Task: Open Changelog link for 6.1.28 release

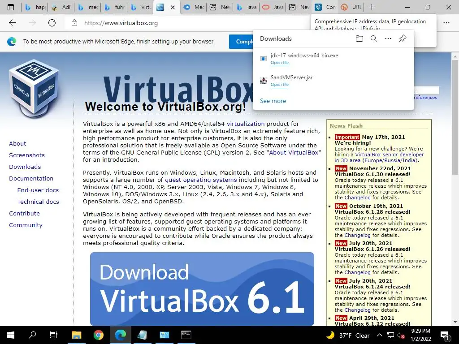Action: (x=357, y=235)
